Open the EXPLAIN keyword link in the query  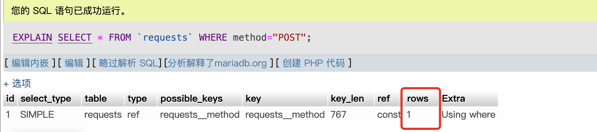tap(32, 37)
